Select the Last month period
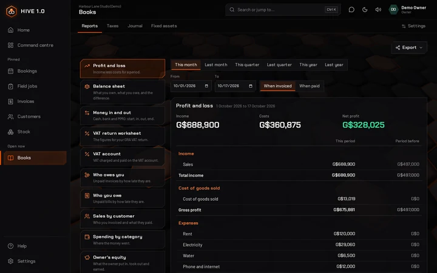The image size is (437, 273). 216,65
